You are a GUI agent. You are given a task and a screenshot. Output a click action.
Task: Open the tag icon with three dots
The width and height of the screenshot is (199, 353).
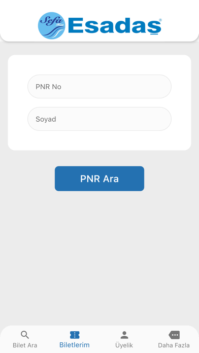point(174,335)
